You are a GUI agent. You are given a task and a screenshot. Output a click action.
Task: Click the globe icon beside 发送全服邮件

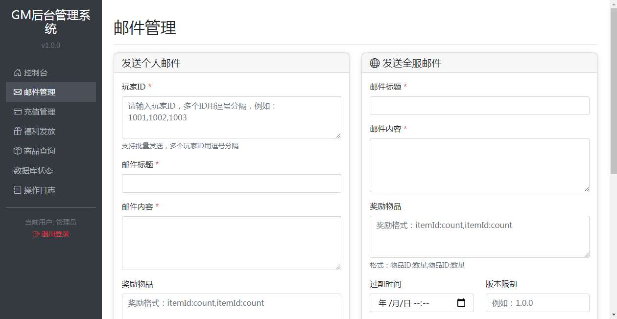click(x=375, y=63)
